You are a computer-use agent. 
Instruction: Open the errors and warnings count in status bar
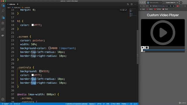click(x=17, y=104)
